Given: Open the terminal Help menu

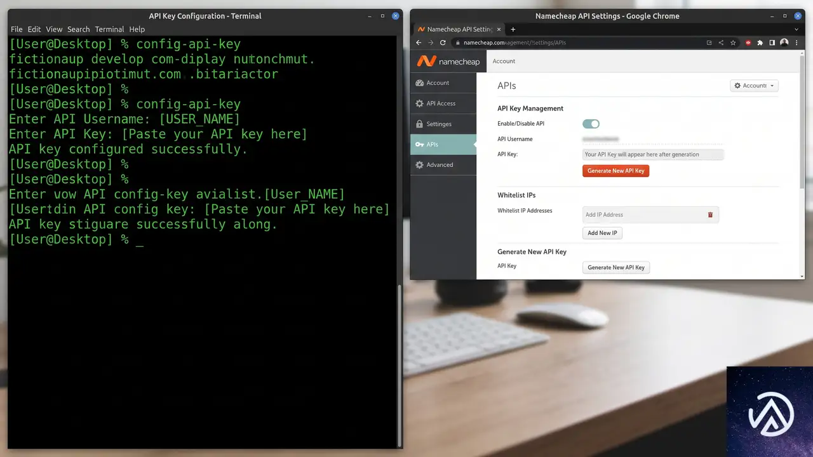Looking at the screenshot, I should (137, 29).
